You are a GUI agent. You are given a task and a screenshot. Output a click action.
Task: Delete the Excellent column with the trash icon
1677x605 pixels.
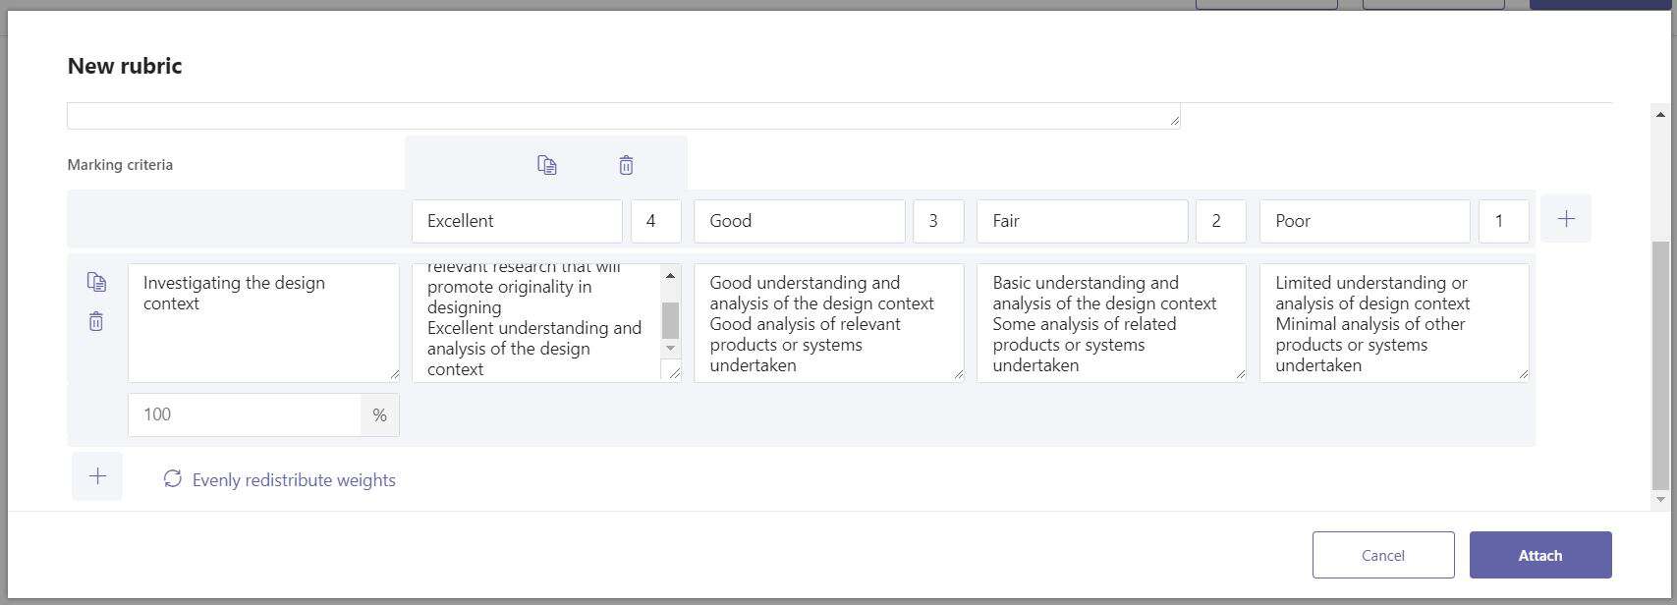626,165
